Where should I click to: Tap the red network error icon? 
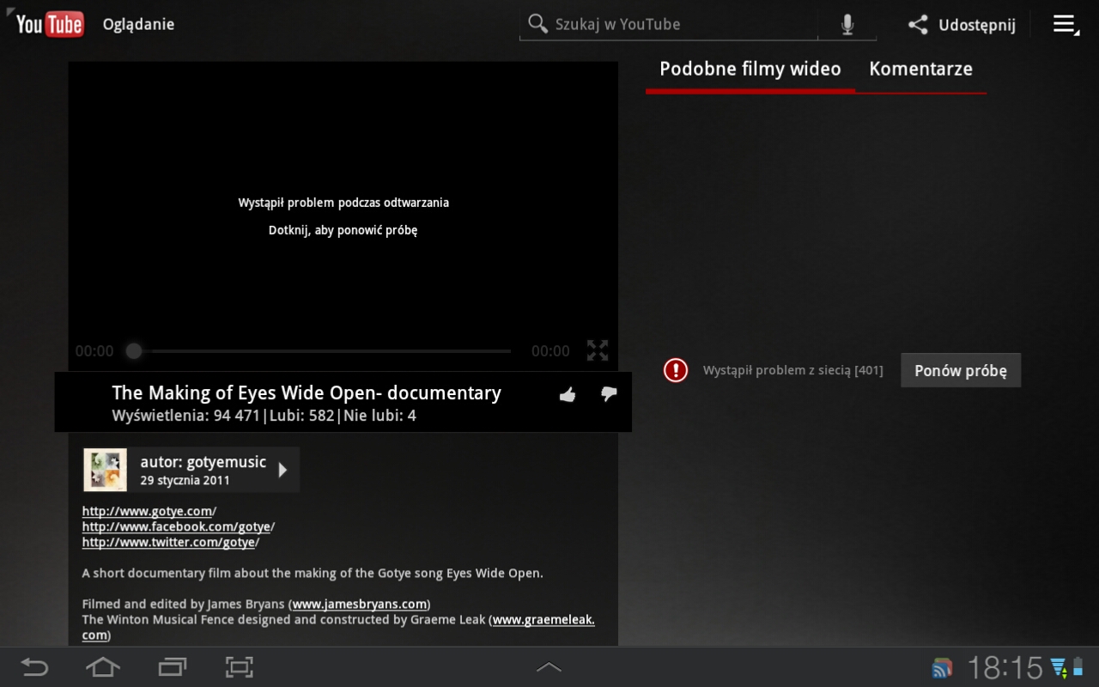pos(676,370)
